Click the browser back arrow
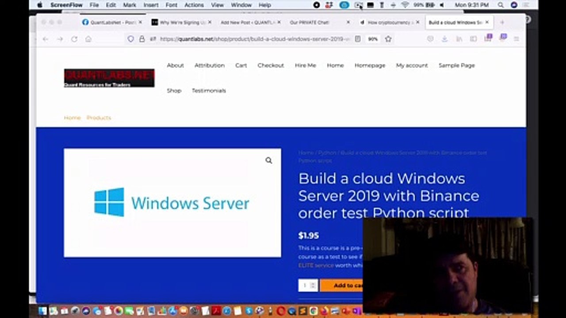566x318 pixels. point(46,39)
